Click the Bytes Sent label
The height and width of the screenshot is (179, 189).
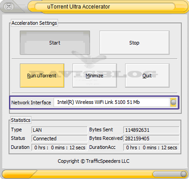pos(101,129)
